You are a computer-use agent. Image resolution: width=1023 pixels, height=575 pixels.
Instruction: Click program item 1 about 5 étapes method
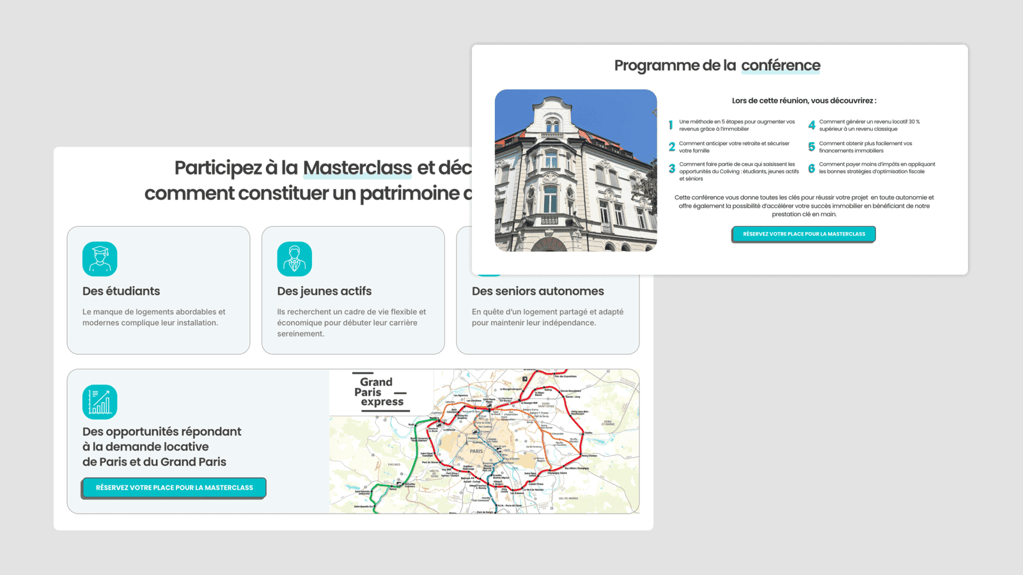coord(733,125)
